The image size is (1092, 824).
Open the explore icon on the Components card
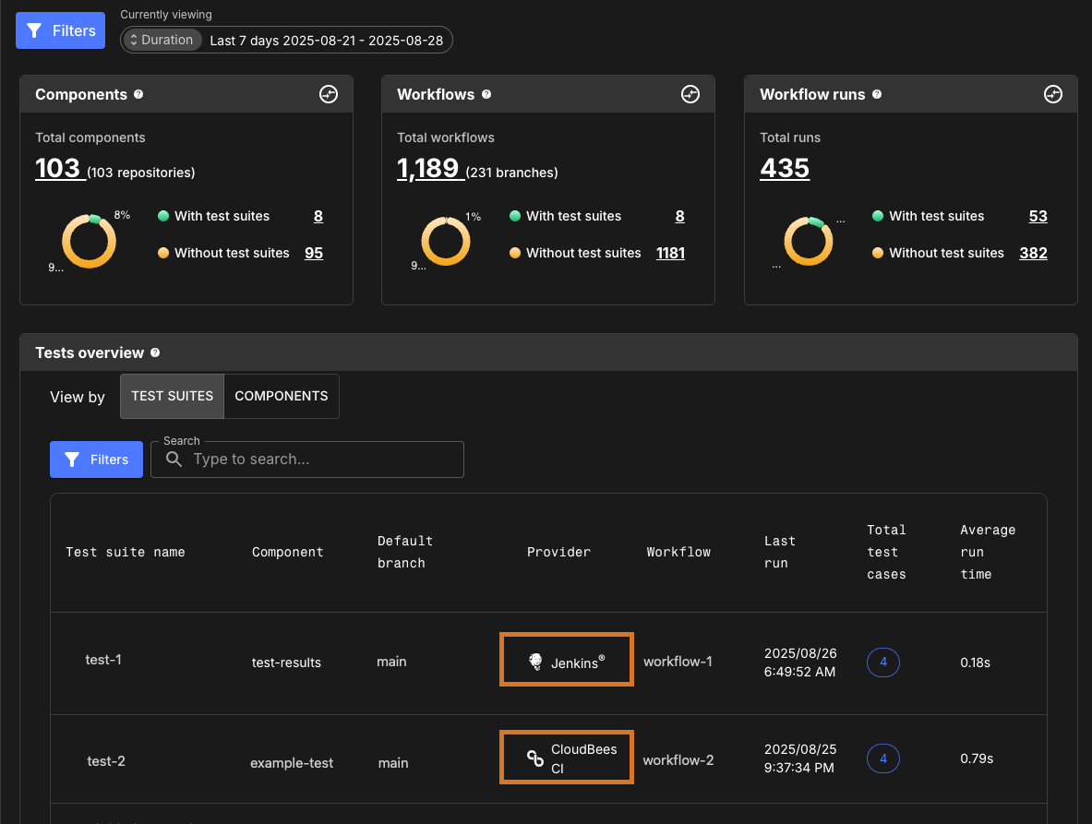pyautogui.click(x=328, y=93)
